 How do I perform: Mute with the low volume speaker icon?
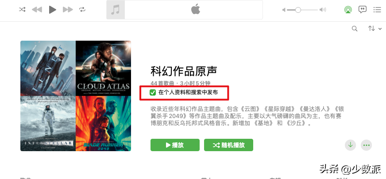coord(284,10)
